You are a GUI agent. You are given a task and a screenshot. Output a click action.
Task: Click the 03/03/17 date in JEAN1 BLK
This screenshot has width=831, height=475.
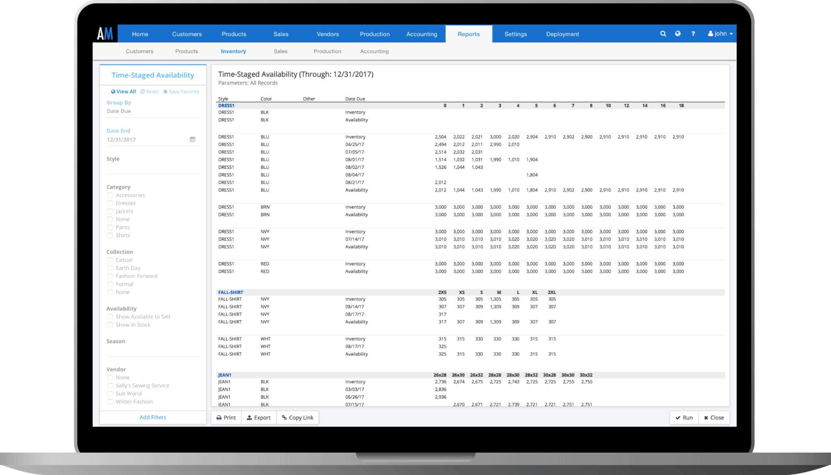pyautogui.click(x=355, y=389)
